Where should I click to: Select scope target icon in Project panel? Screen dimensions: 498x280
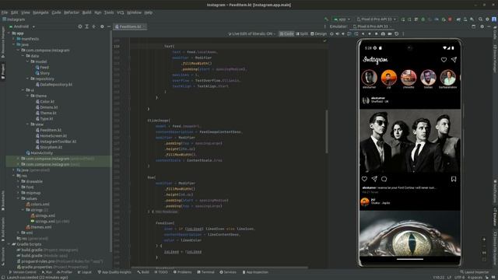[x=80, y=26]
